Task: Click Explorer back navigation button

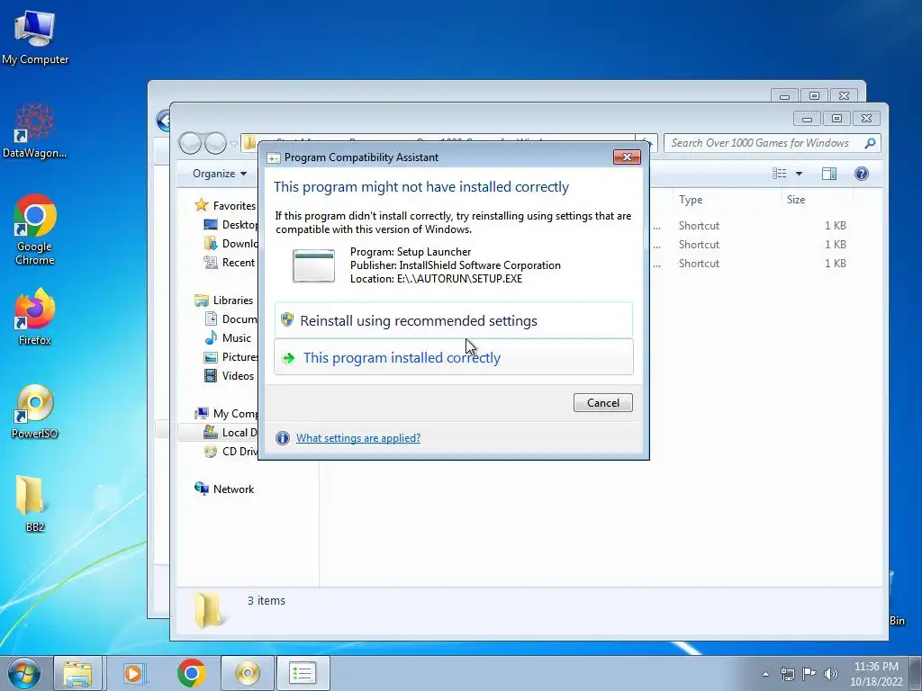Action: [x=190, y=143]
